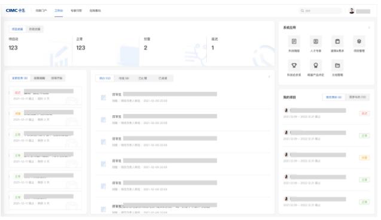Open the shield-shaped app icon in 系统应用
This screenshot has width=381, height=220.
359,41
